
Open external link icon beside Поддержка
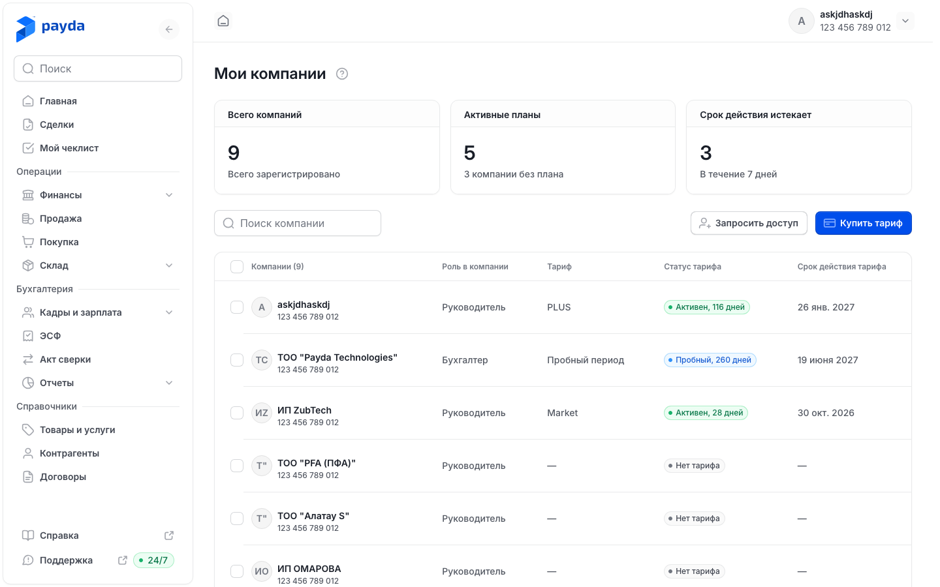tap(123, 560)
